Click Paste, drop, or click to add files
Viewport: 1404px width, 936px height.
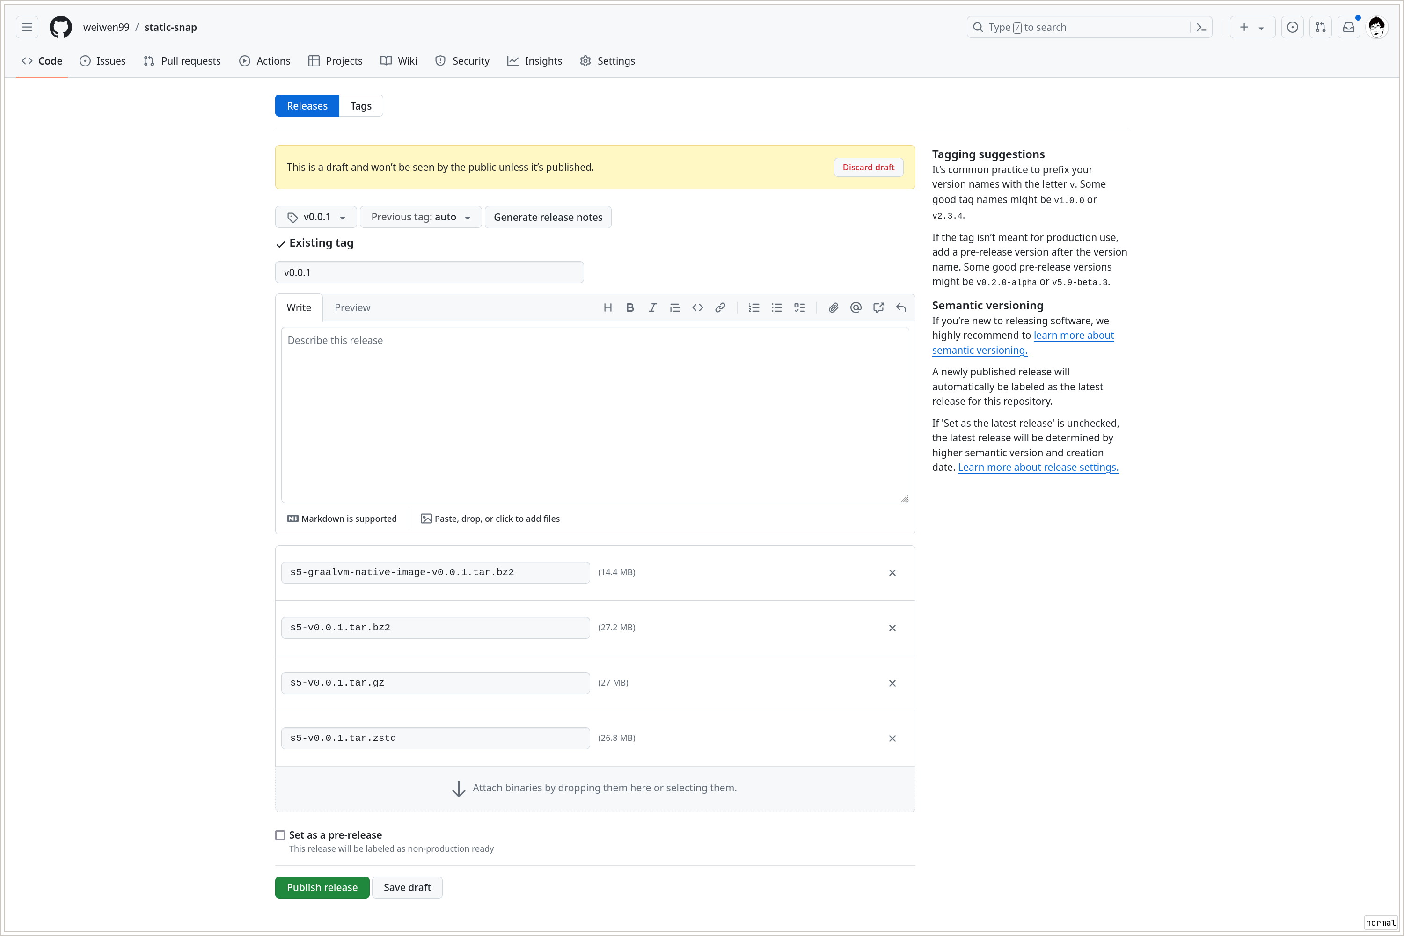[490, 519]
